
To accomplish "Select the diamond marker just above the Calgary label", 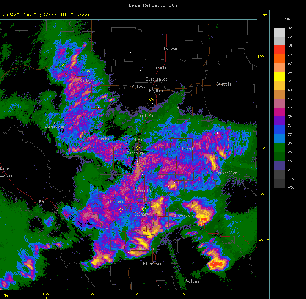I will click(144, 209).
